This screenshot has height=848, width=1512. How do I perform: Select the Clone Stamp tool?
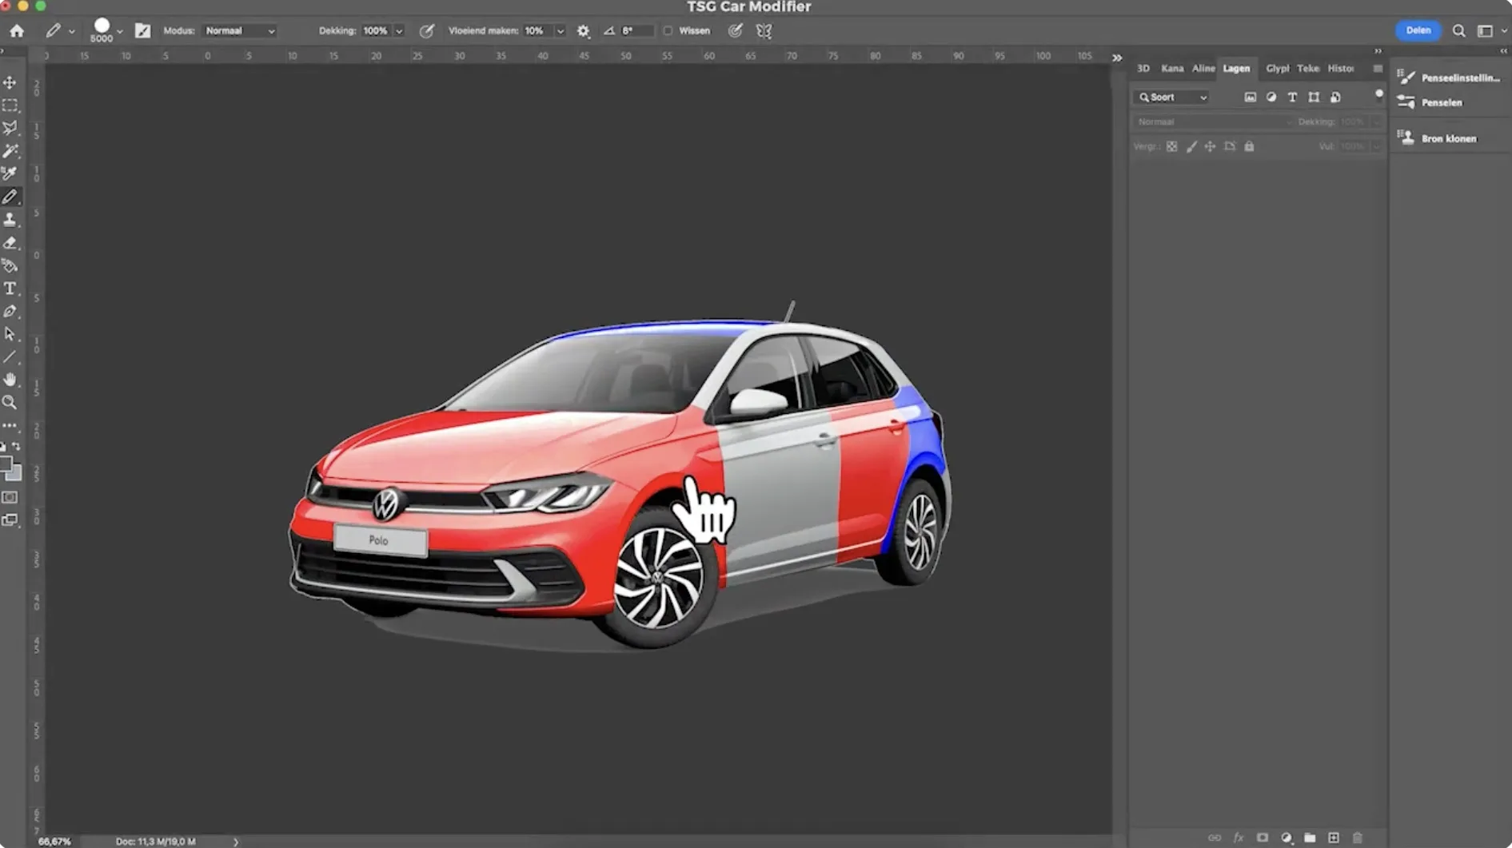(x=10, y=219)
